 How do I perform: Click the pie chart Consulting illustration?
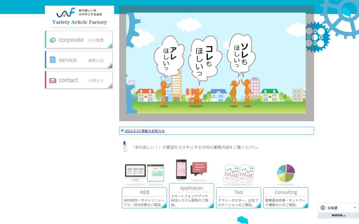[x=286, y=175]
